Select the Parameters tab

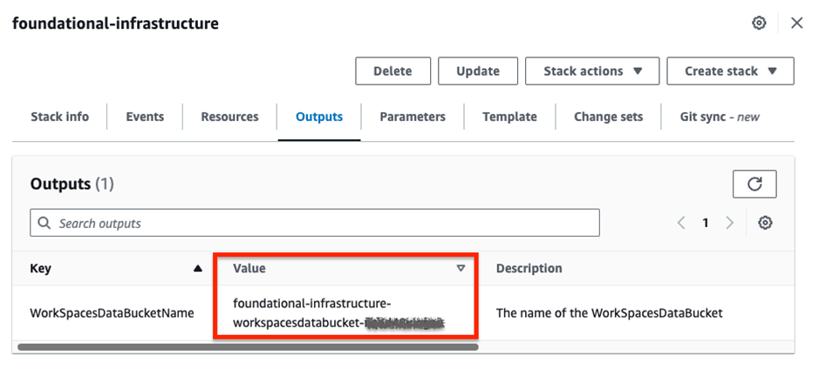pos(413,117)
